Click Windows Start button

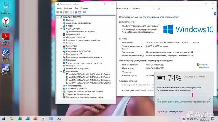point(4,119)
